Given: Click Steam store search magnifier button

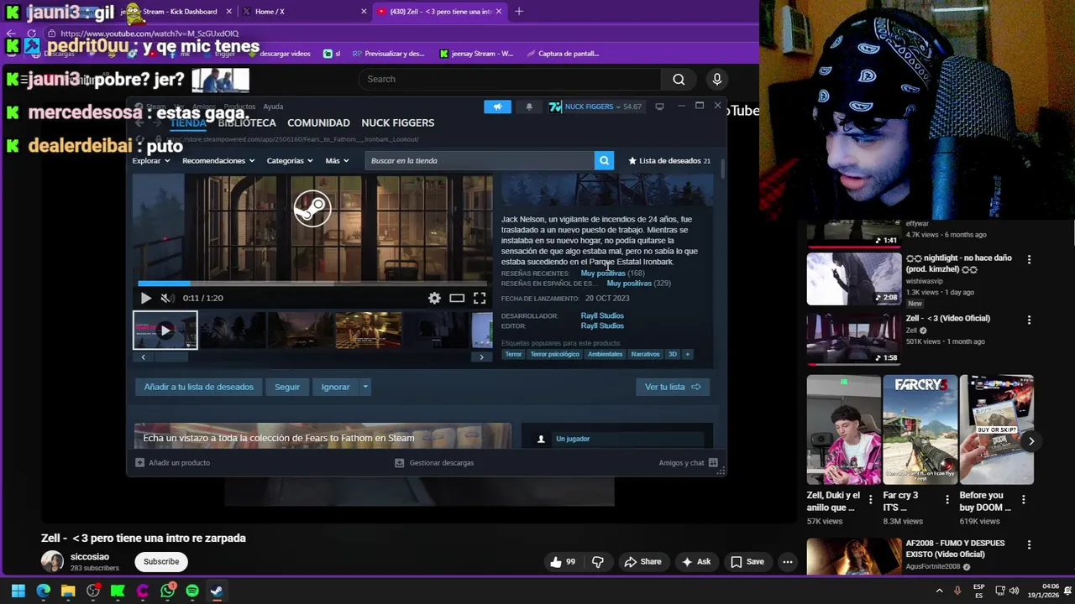Looking at the screenshot, I should 604,160.
